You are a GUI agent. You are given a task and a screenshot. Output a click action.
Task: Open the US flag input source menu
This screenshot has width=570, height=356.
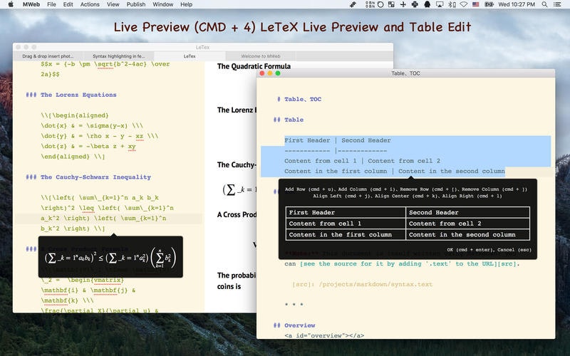tap(476, 4)
